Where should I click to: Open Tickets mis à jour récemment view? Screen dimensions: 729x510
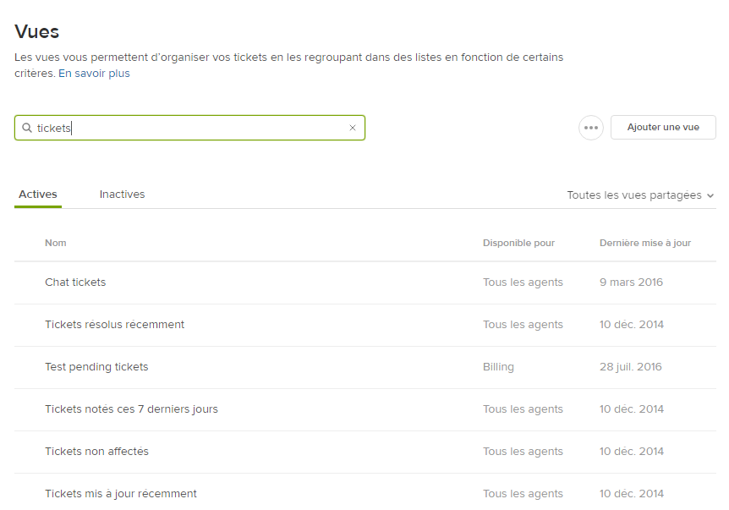tap(121, 494)
